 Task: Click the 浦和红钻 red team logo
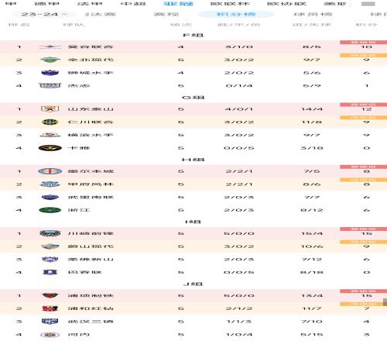(x=50, y=308)
